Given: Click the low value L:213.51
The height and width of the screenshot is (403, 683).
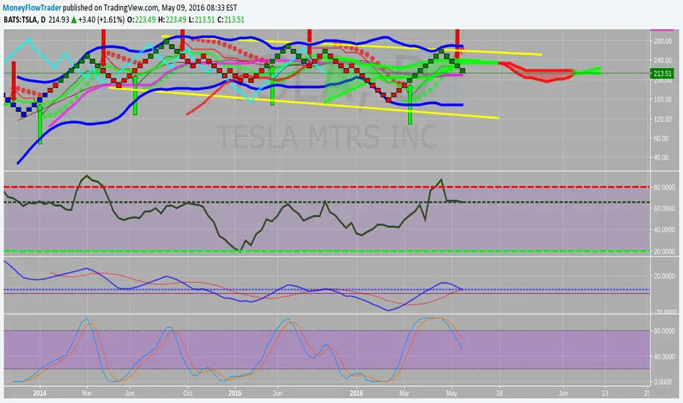Looking at the screenshot, I should tap(202, 20).
